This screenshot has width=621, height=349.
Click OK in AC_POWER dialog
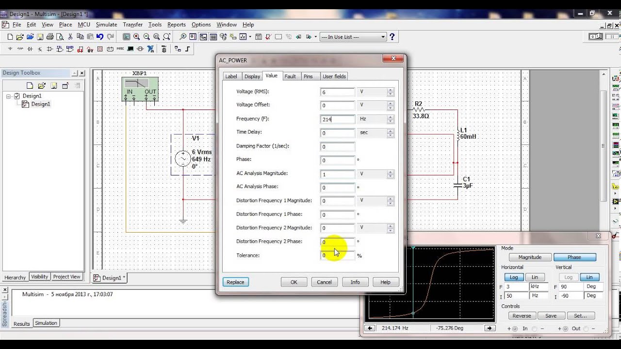pyautogui.click(x=294, y=282)
